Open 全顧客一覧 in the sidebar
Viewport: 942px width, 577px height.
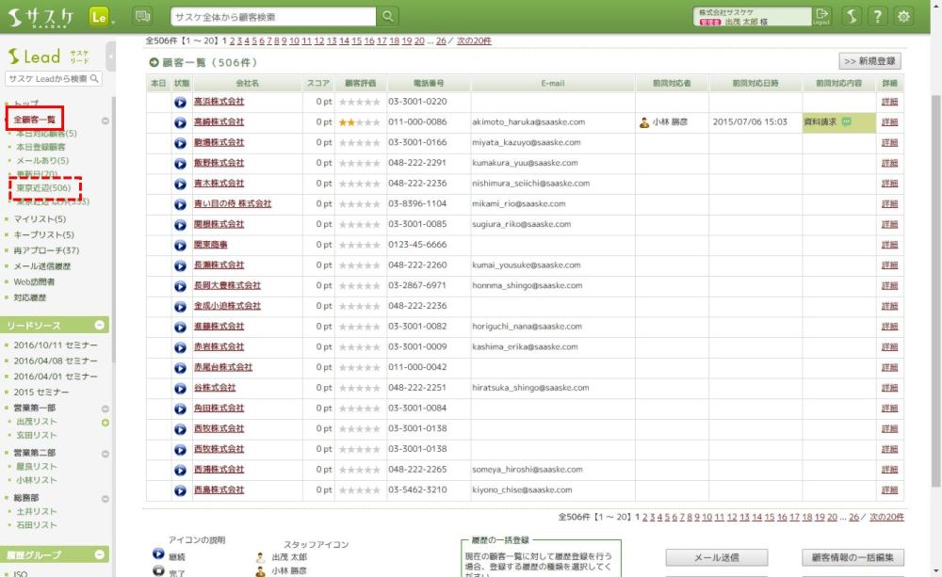[x=35, y=120]
